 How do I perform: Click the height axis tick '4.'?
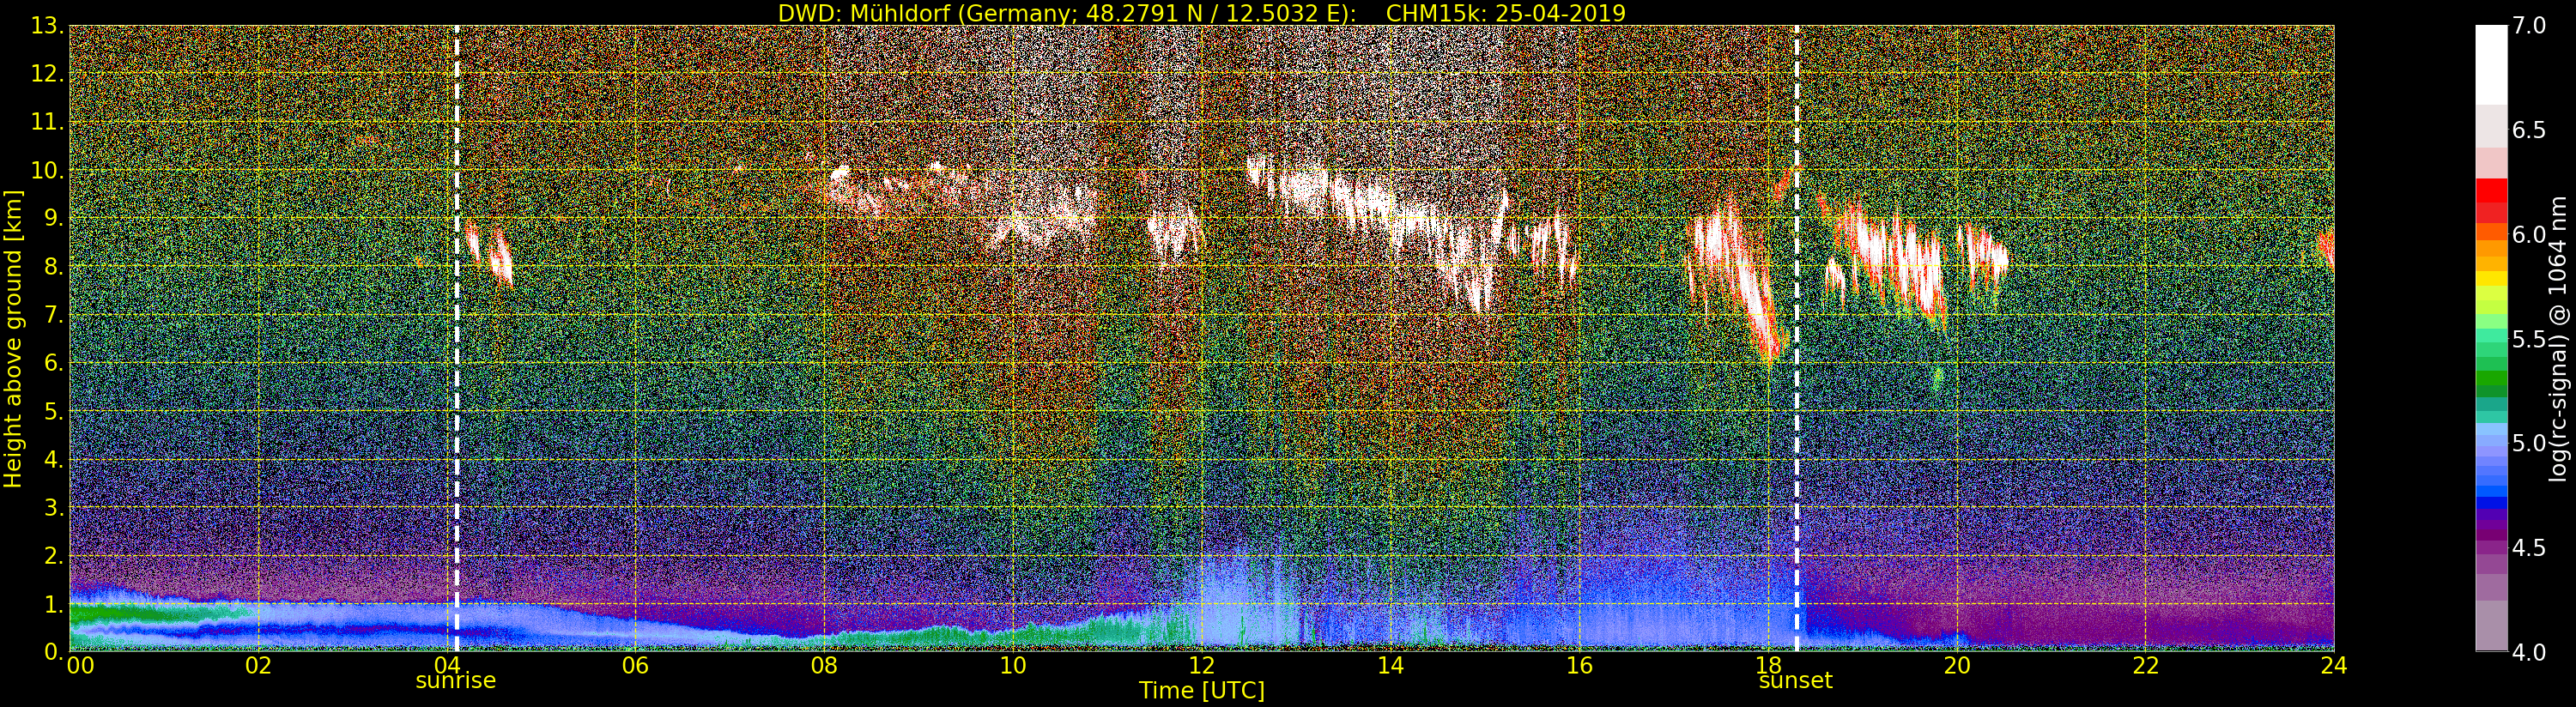click(53, 459)
